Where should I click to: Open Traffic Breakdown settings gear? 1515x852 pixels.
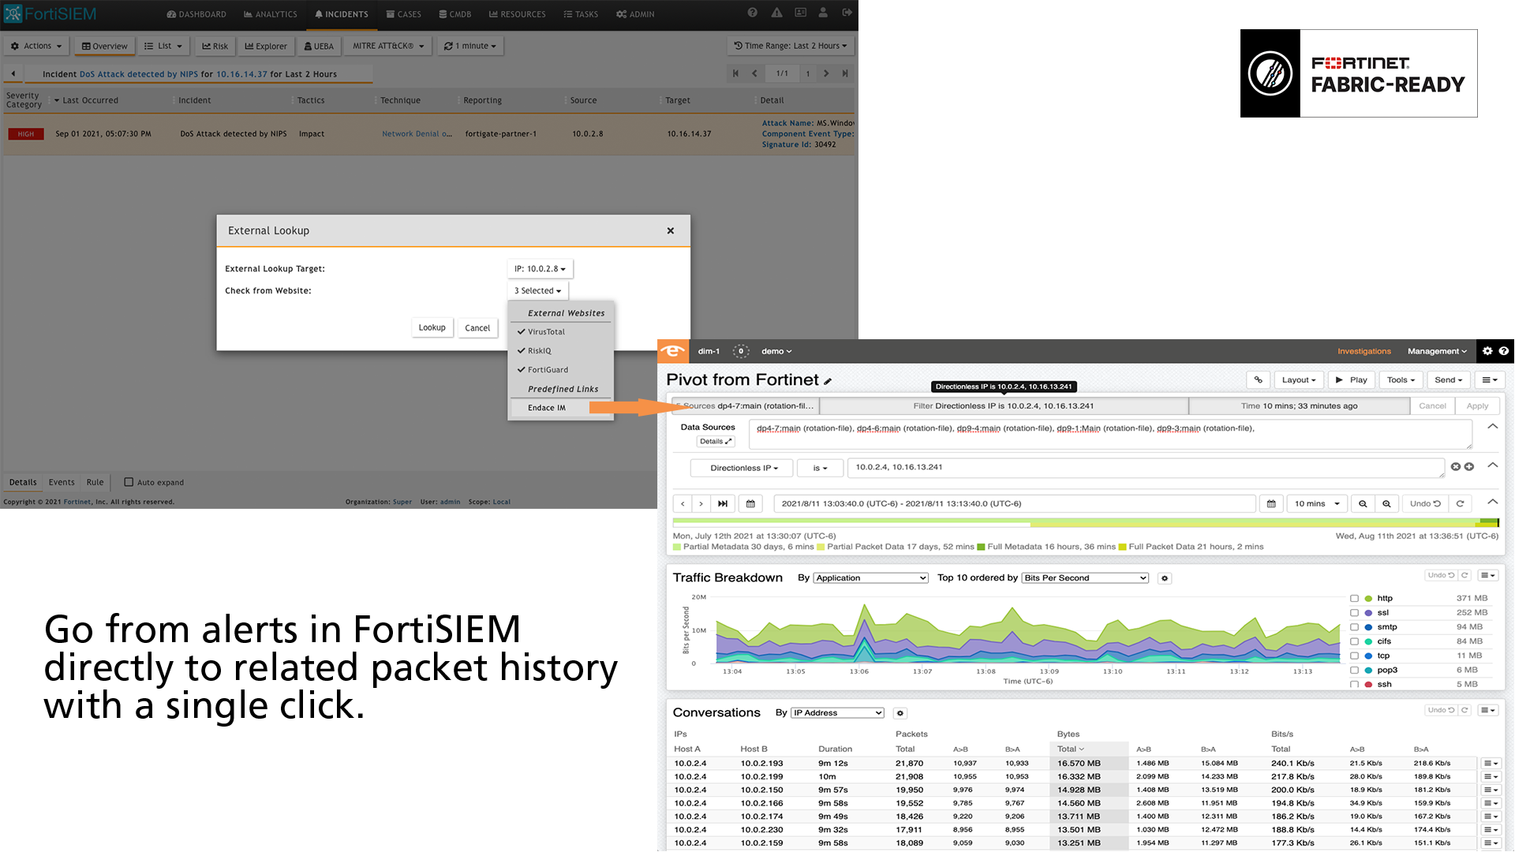1165,578
